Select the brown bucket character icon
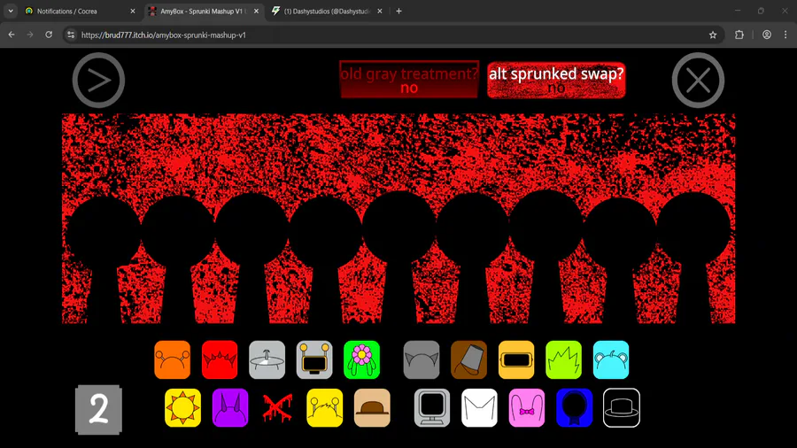Viewport: 797px width, 448px height. point(468,359)
